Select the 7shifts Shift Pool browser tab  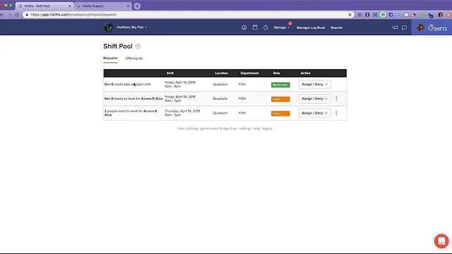[x=44, y=6]
